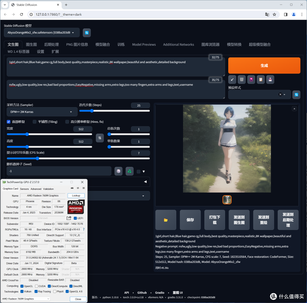Open Chrome tab search chevron
307x303 pixels.
click(x=5, y=5)
